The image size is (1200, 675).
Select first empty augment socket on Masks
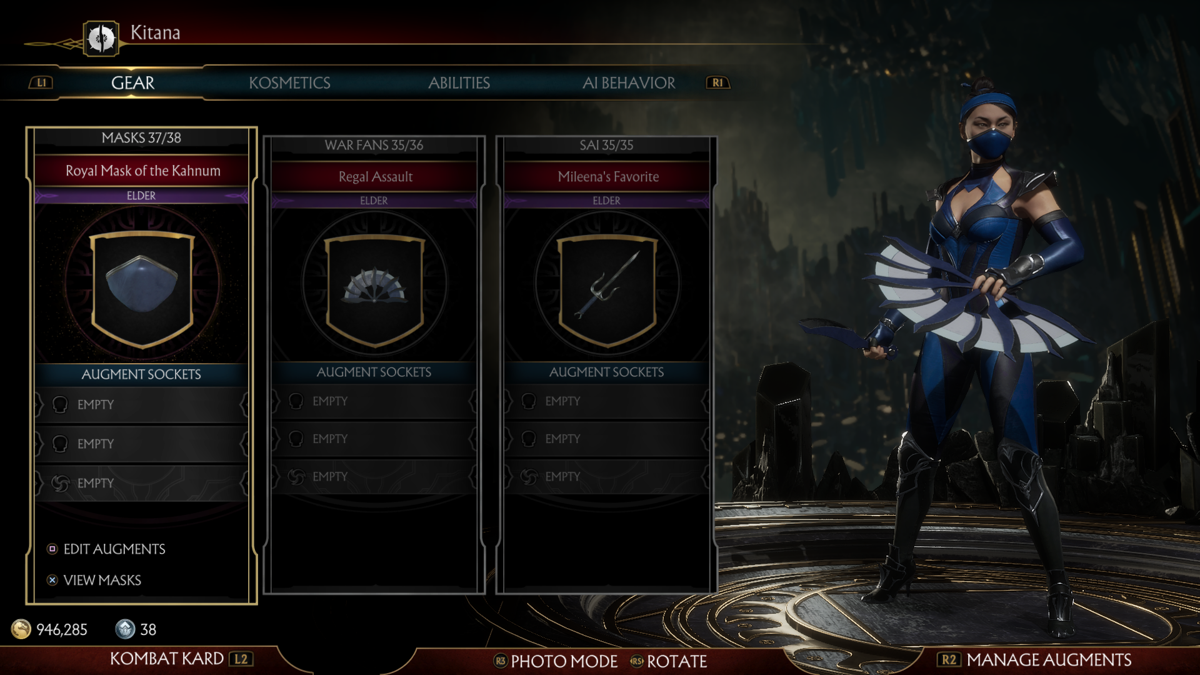tap(141, 405)
